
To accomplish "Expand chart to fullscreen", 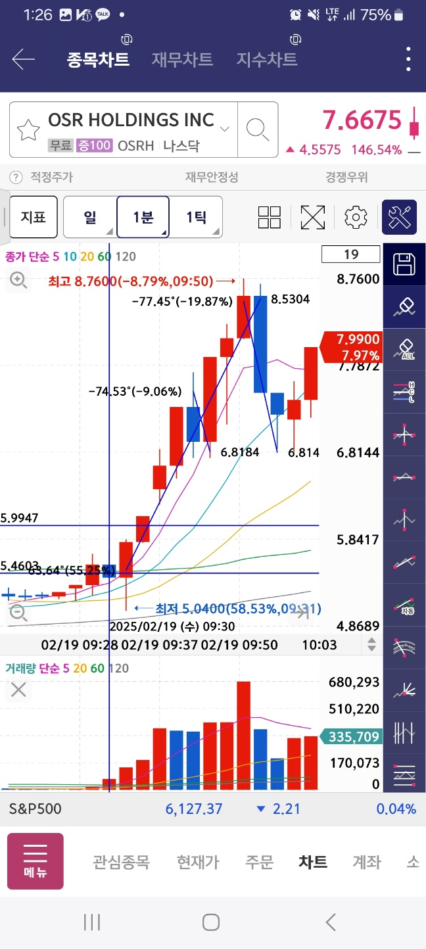I will pos(313,217).
